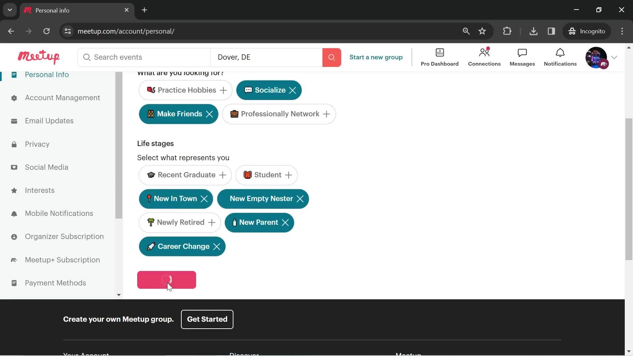The image size is (633, 356).
Task: Open the Notifications panel
Action: 560,57
